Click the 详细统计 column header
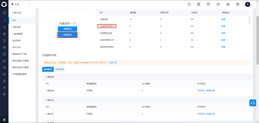Image resolution: width=259 pixels, height=123 pixels. click(x=226, y=13)
